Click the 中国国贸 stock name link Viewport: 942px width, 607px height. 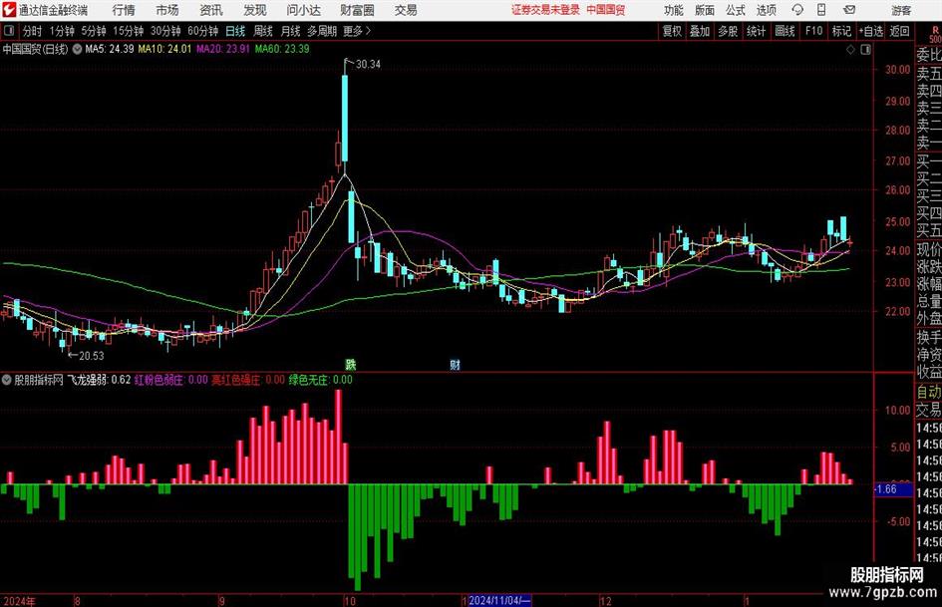click(606, 10)
